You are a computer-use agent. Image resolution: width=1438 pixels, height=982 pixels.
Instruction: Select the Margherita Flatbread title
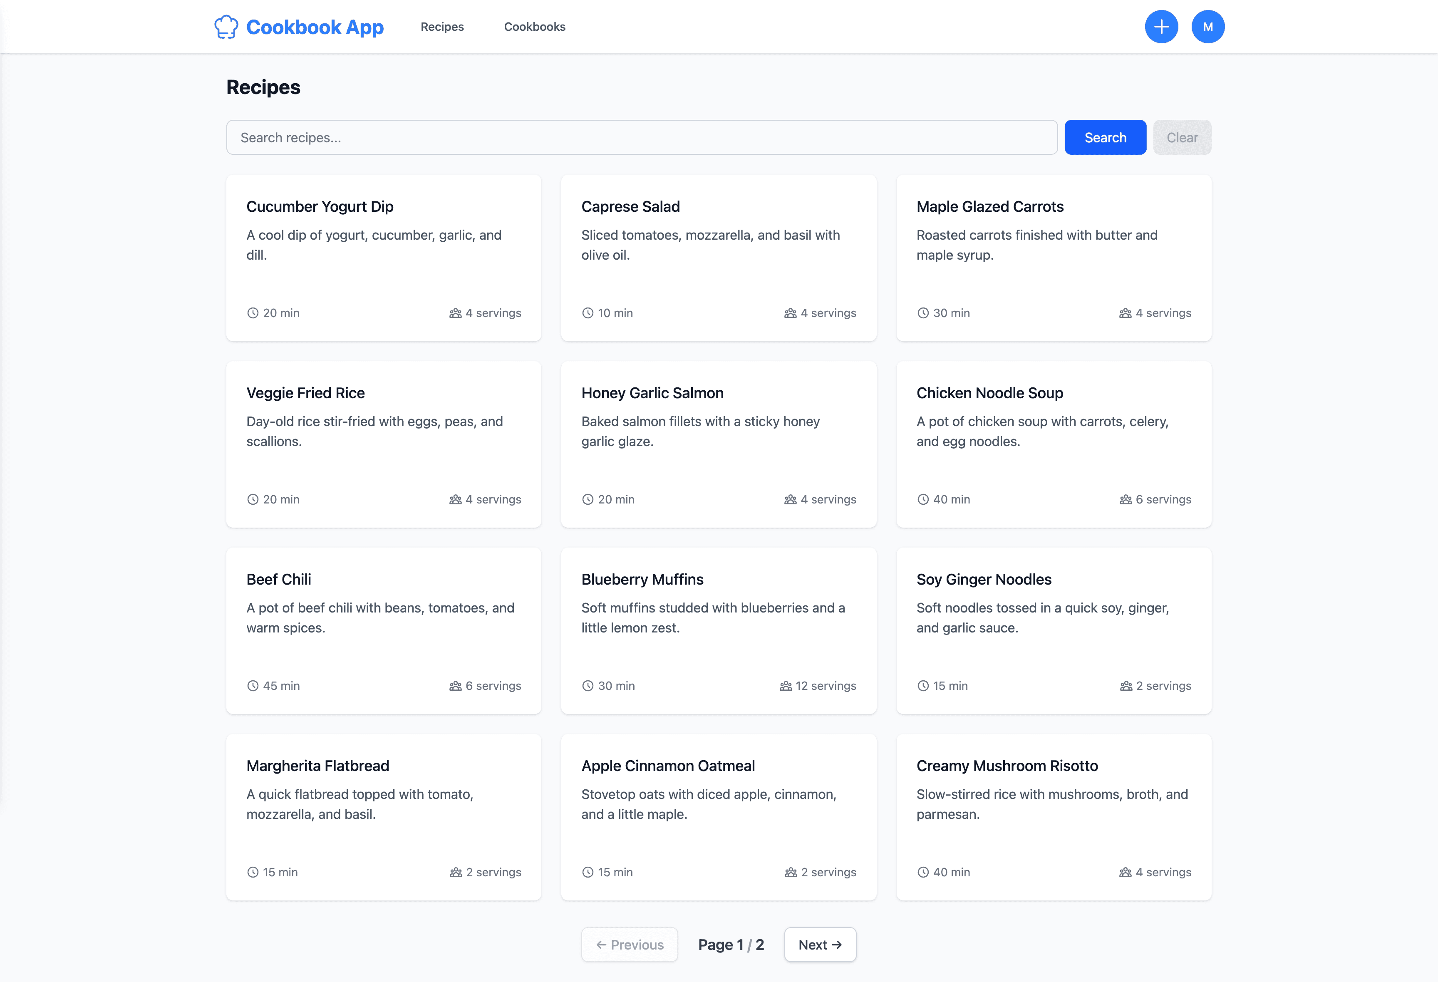coord(317,766)
